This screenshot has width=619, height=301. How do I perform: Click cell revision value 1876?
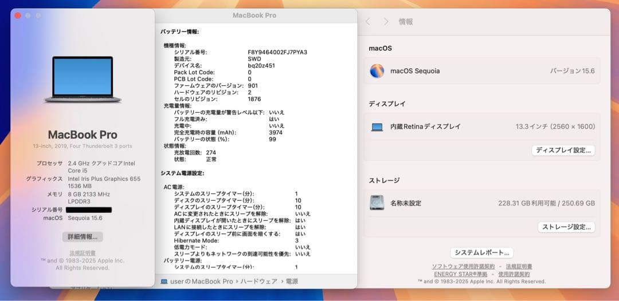pos(254,99)
